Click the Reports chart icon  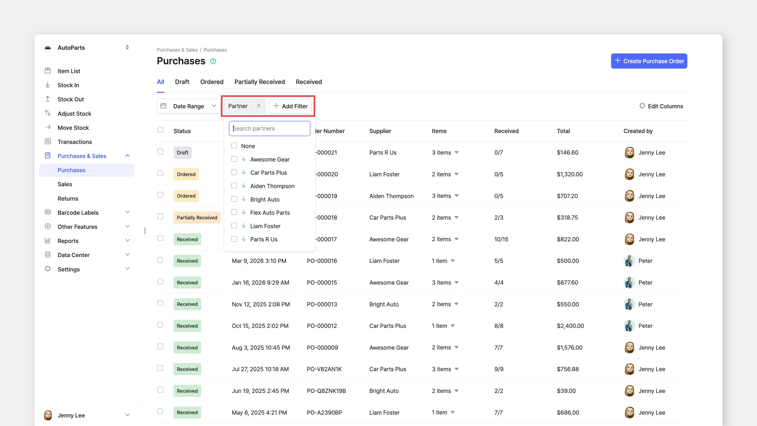point(48,240)
